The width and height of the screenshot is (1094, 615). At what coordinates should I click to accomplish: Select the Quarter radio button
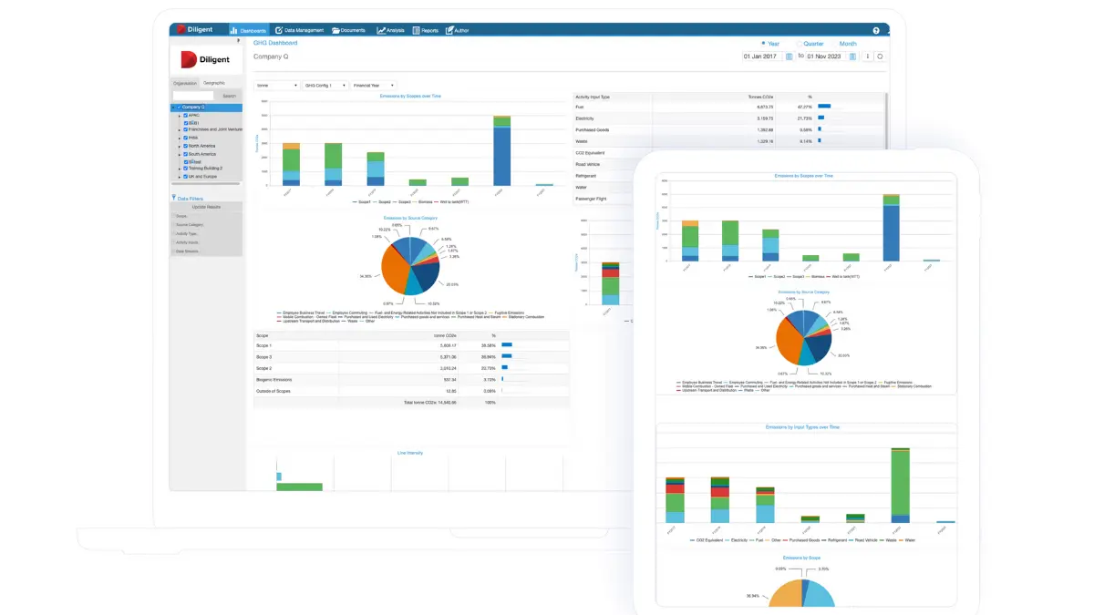point(800,44)
